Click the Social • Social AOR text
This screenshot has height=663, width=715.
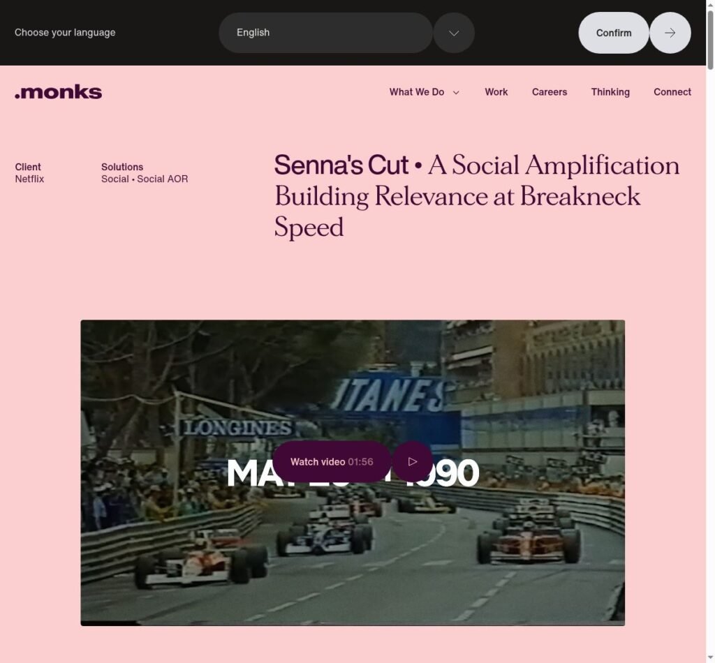tap(145, 179)
